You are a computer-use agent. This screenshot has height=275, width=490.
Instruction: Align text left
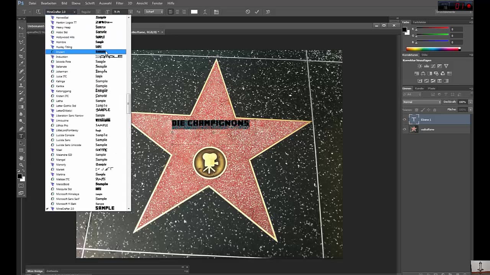pyautogui.click(x=170, y=12)
